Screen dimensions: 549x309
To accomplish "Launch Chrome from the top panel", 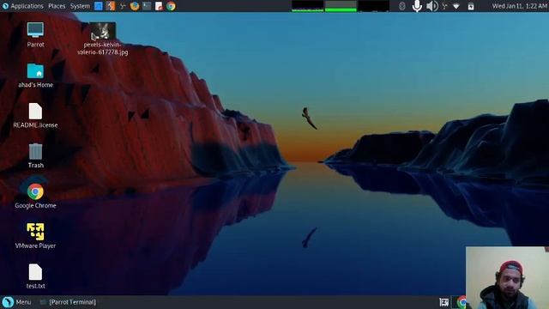I will 171,6.
